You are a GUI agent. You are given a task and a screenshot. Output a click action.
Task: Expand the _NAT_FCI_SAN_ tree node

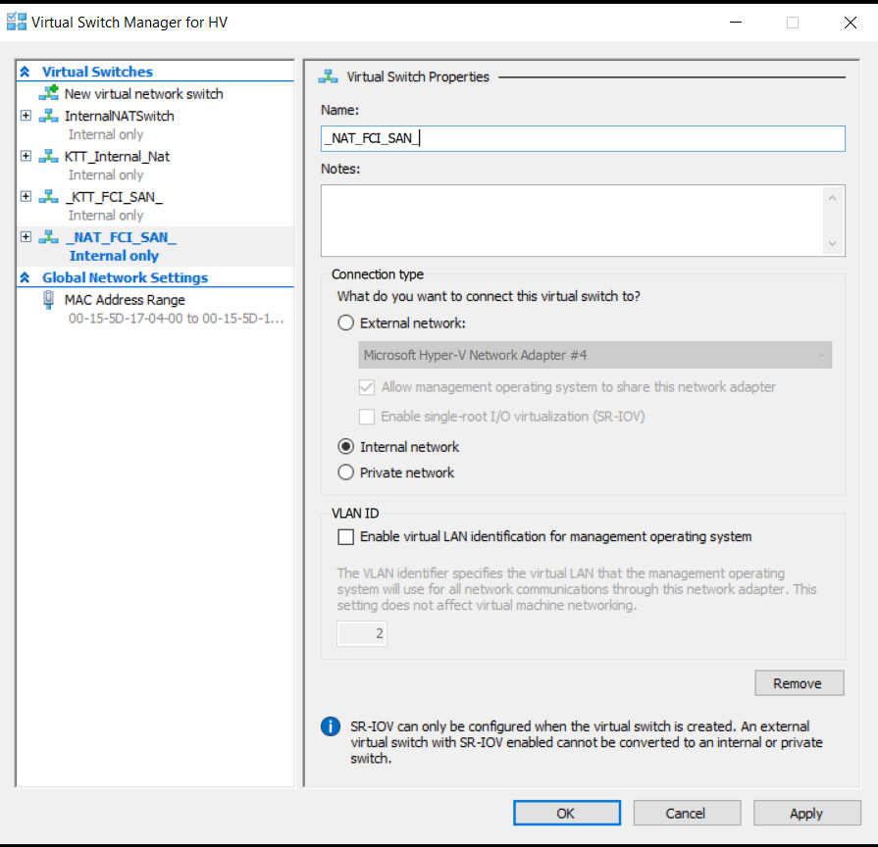[x=26, y=236]
